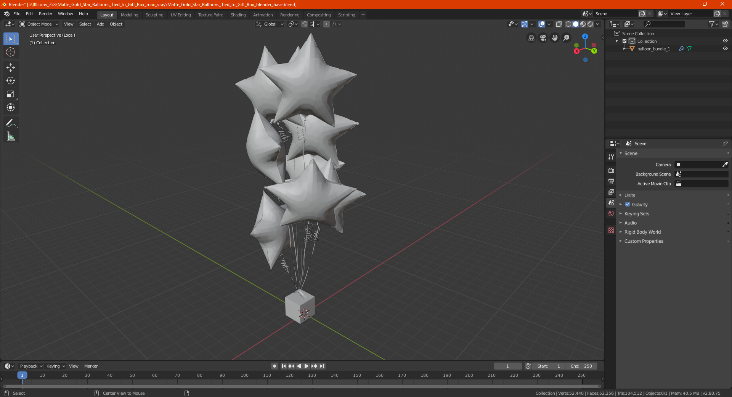Select material preview shading
This screenshot has width=732, height=397.
coord(583,24)
